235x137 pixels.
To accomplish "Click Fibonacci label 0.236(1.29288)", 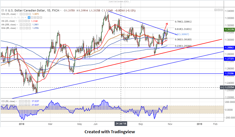I will point(183,46).
